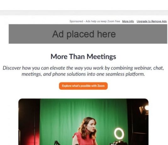168x145 pixels.
Task: Click the 'Sponsored - Ads help us keep Zoom free' text
Action: click(95, 21)
